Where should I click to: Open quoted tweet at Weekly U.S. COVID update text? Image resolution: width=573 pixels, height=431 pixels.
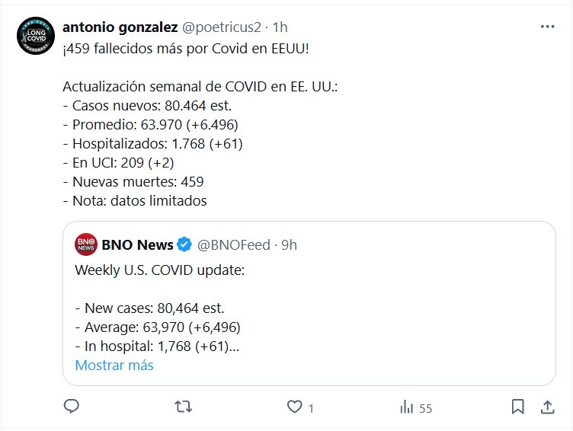159,270
